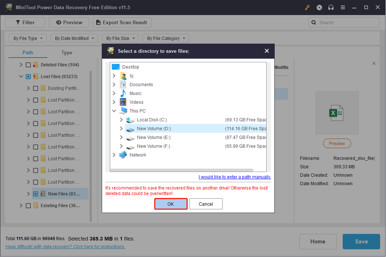386x257 pixels.
Task: Expand the Deleted Files tree node
Action: pos(21,65)
